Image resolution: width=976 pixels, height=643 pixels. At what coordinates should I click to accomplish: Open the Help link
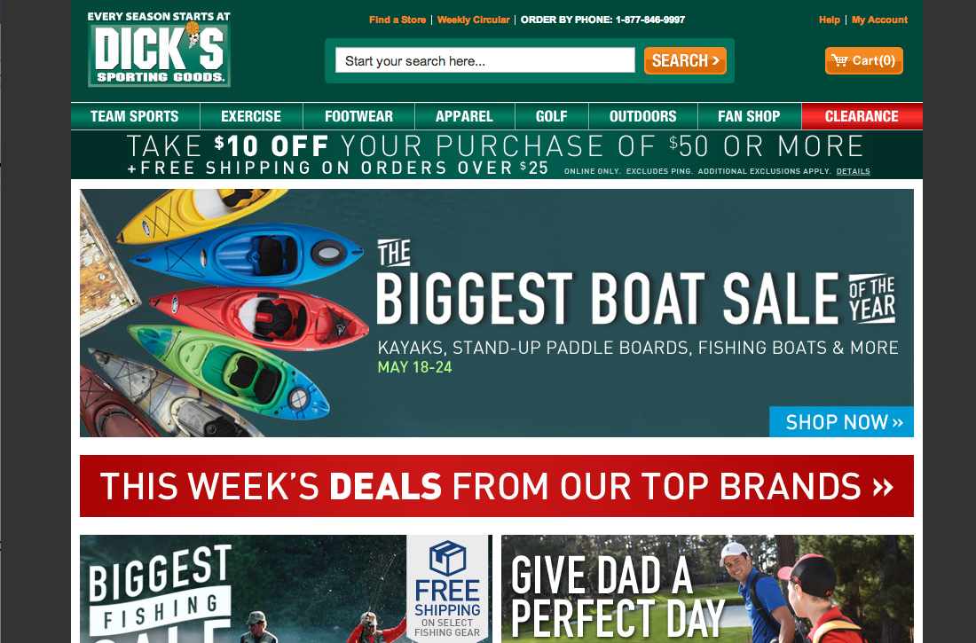coord(829,20)
